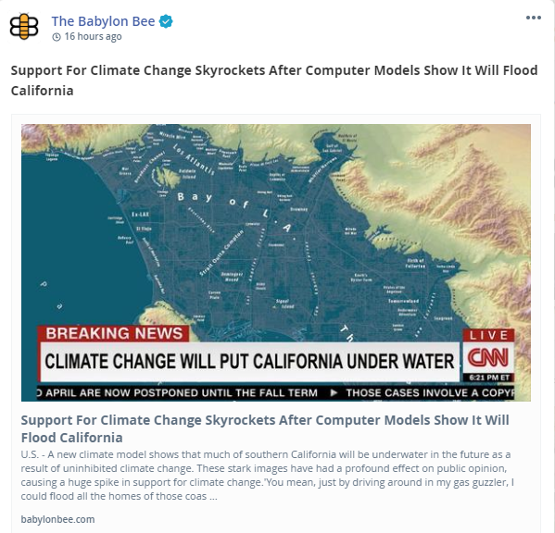Click the blue verified checkmark badge
The height and width of the screenshot is (533, 555).
pos(166,21)
